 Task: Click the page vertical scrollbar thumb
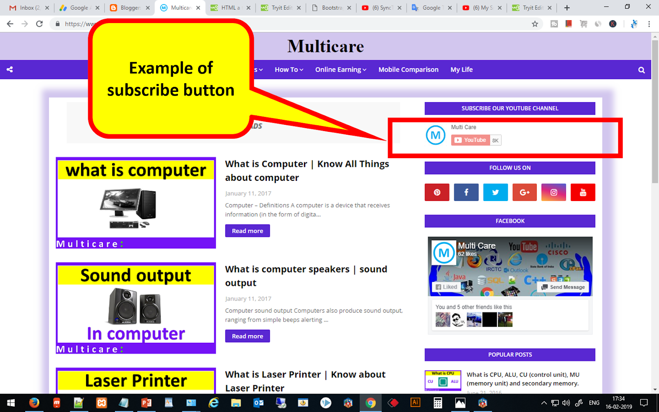coord(655,111)
